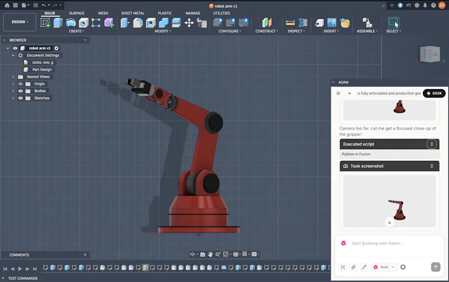This screenshot has width=449, height=282.
Task: Select the Press Pull tool
Action: tap(125, 22)
